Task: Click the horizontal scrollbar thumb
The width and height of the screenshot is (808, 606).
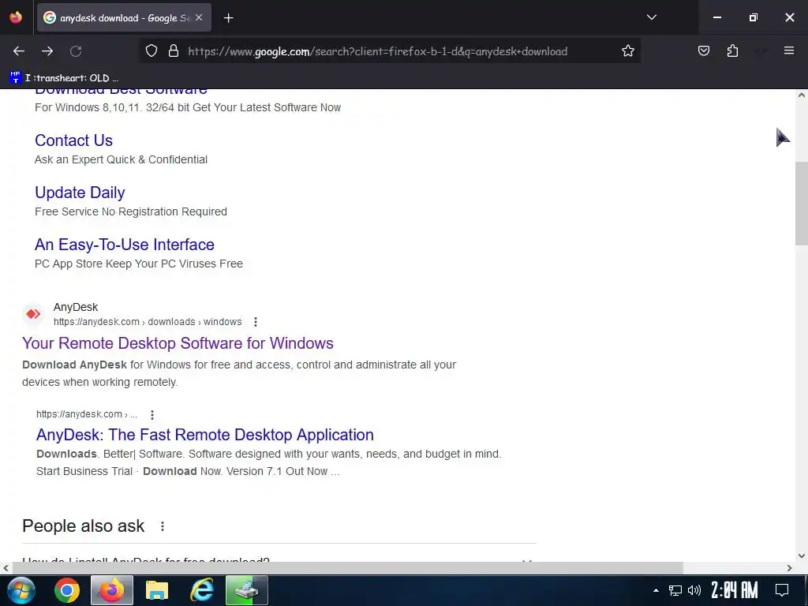Action: 348,568
